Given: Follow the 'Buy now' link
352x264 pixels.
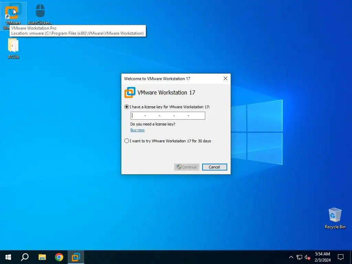Looking at the screenshot, I should pyautogui.click(x=137, y=130).
